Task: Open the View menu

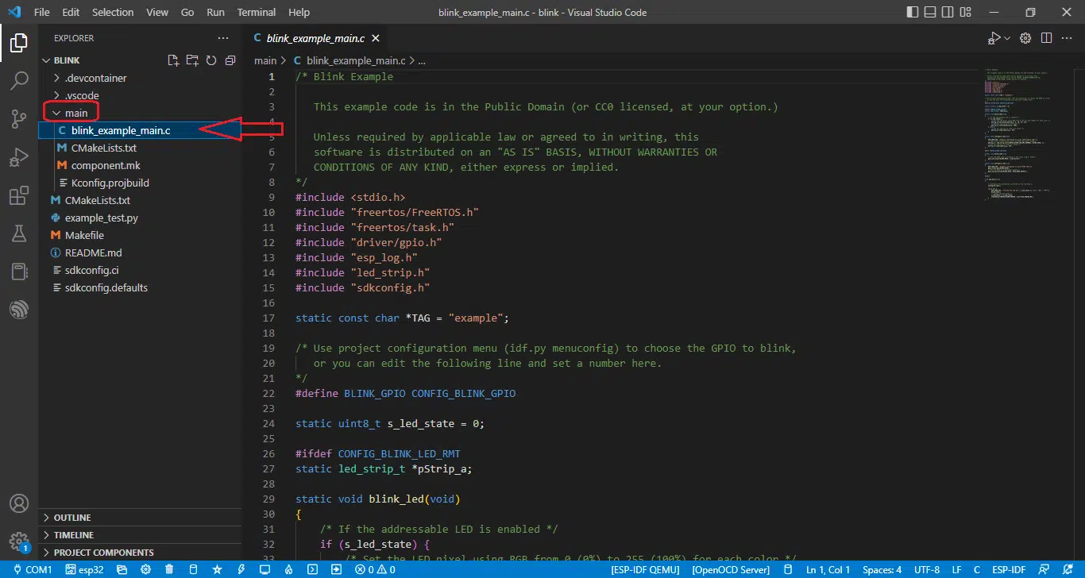Action: click(157, 13)
